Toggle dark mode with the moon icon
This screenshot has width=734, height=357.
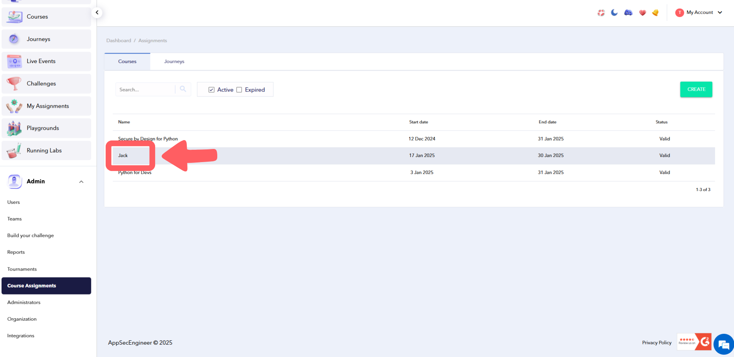tap(614, 13)
